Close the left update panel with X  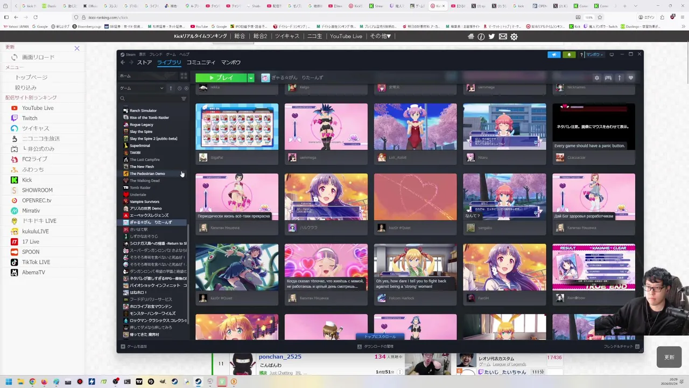[77, 48]
